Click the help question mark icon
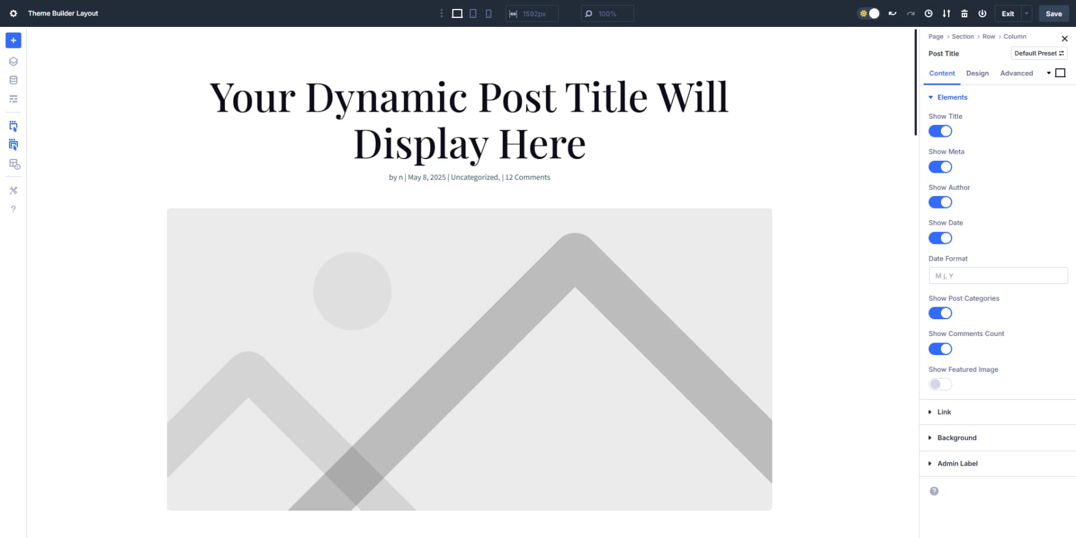Image resolution: width=1076 pixels, height=538 pixels. tap(13, 208)
